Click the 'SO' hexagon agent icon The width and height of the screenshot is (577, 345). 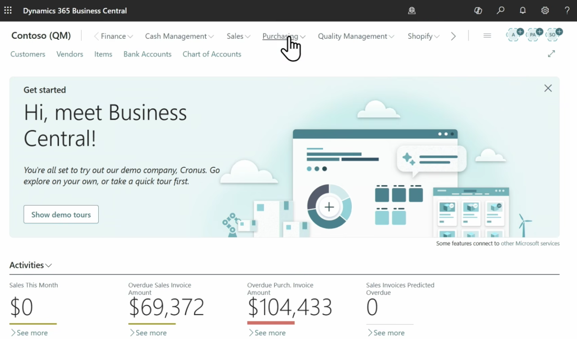553,34
